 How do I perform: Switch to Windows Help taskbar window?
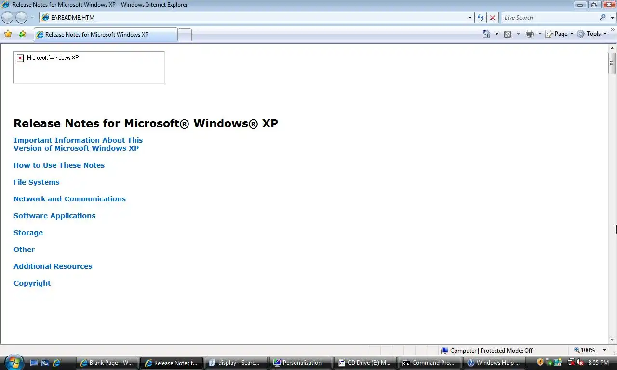click(494, 363)
